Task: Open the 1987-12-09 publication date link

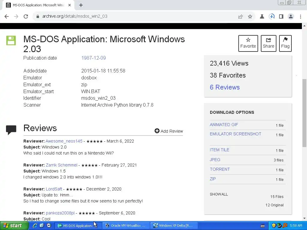Action: tap(94, 58)
